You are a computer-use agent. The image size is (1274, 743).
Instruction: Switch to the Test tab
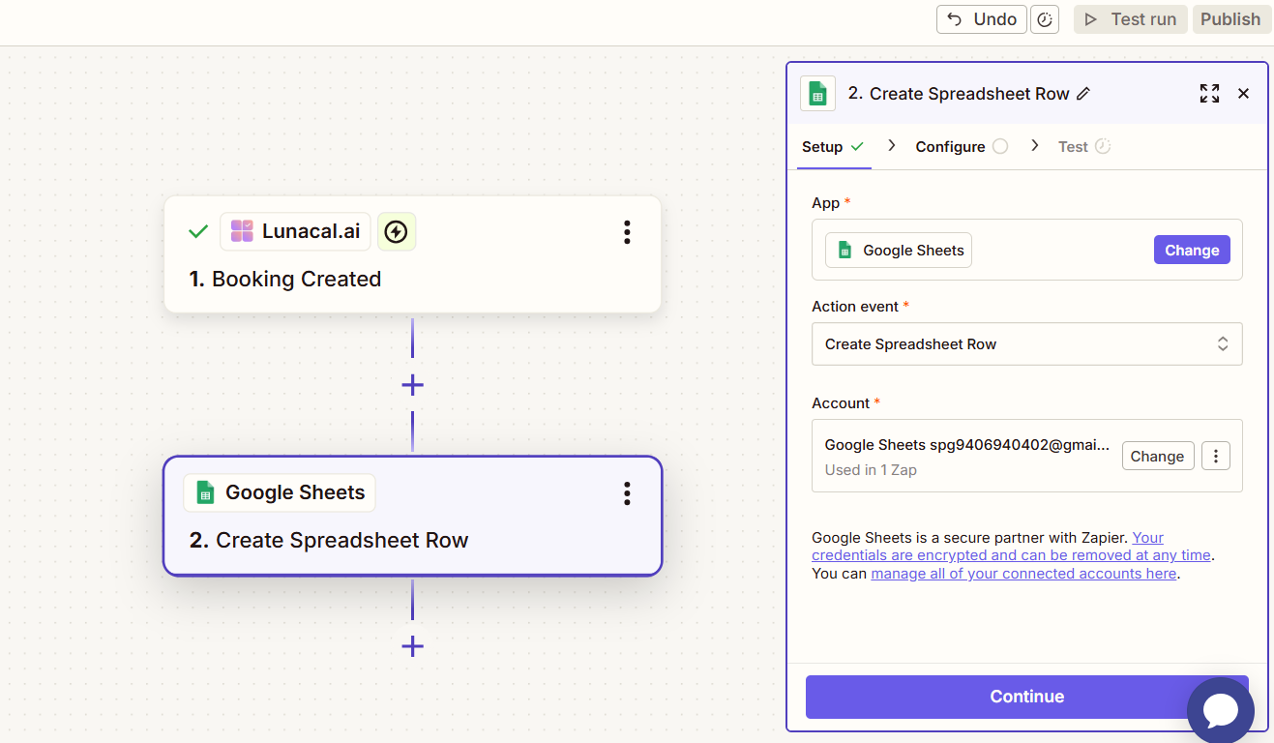click(1083, 146)
